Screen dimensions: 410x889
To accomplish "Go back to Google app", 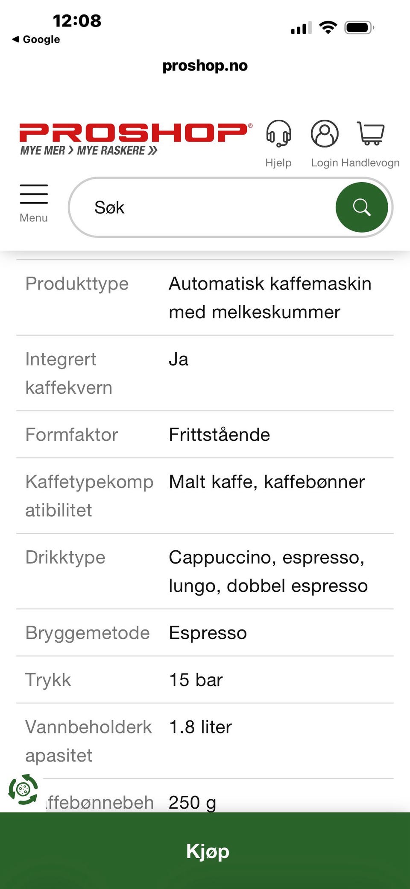I will [x=36, y=39].
